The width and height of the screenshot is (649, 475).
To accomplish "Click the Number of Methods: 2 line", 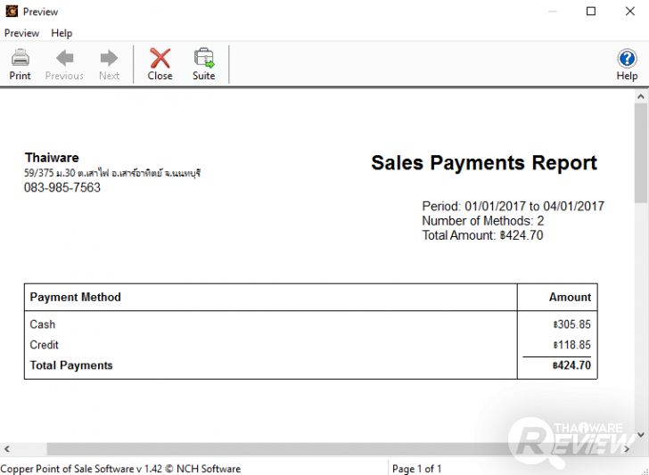I will 483,220.
